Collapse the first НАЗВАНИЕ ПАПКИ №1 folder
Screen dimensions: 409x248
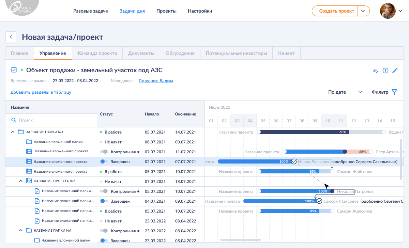tap(13, 132)
